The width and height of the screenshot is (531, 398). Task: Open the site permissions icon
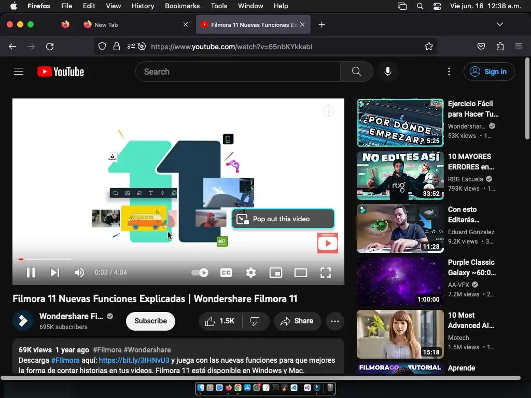(x=131, y=46)
